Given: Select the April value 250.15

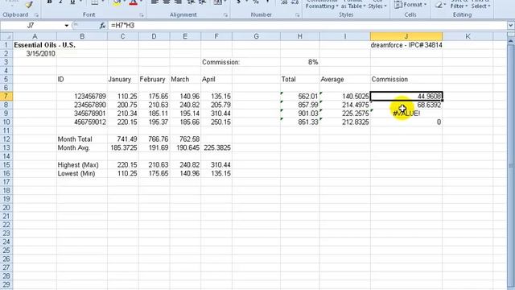Looking at the screenshot, I should click(x=216, y=122).
